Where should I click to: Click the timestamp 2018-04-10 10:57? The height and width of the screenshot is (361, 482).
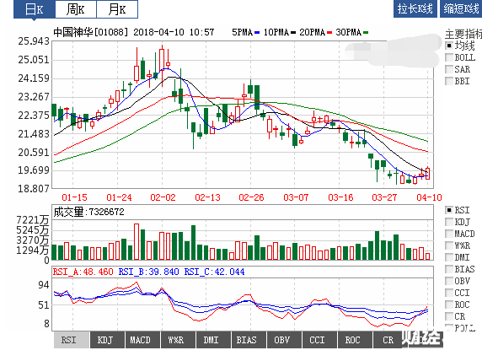(174, 32)
